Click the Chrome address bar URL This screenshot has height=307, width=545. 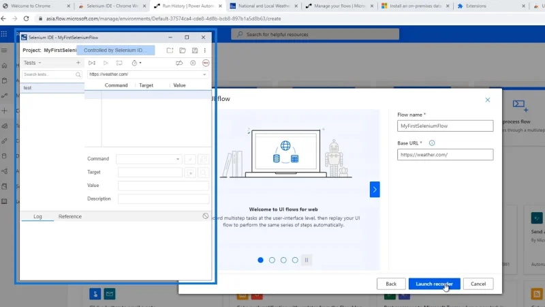pyautogui.click(x=163, y=18)
